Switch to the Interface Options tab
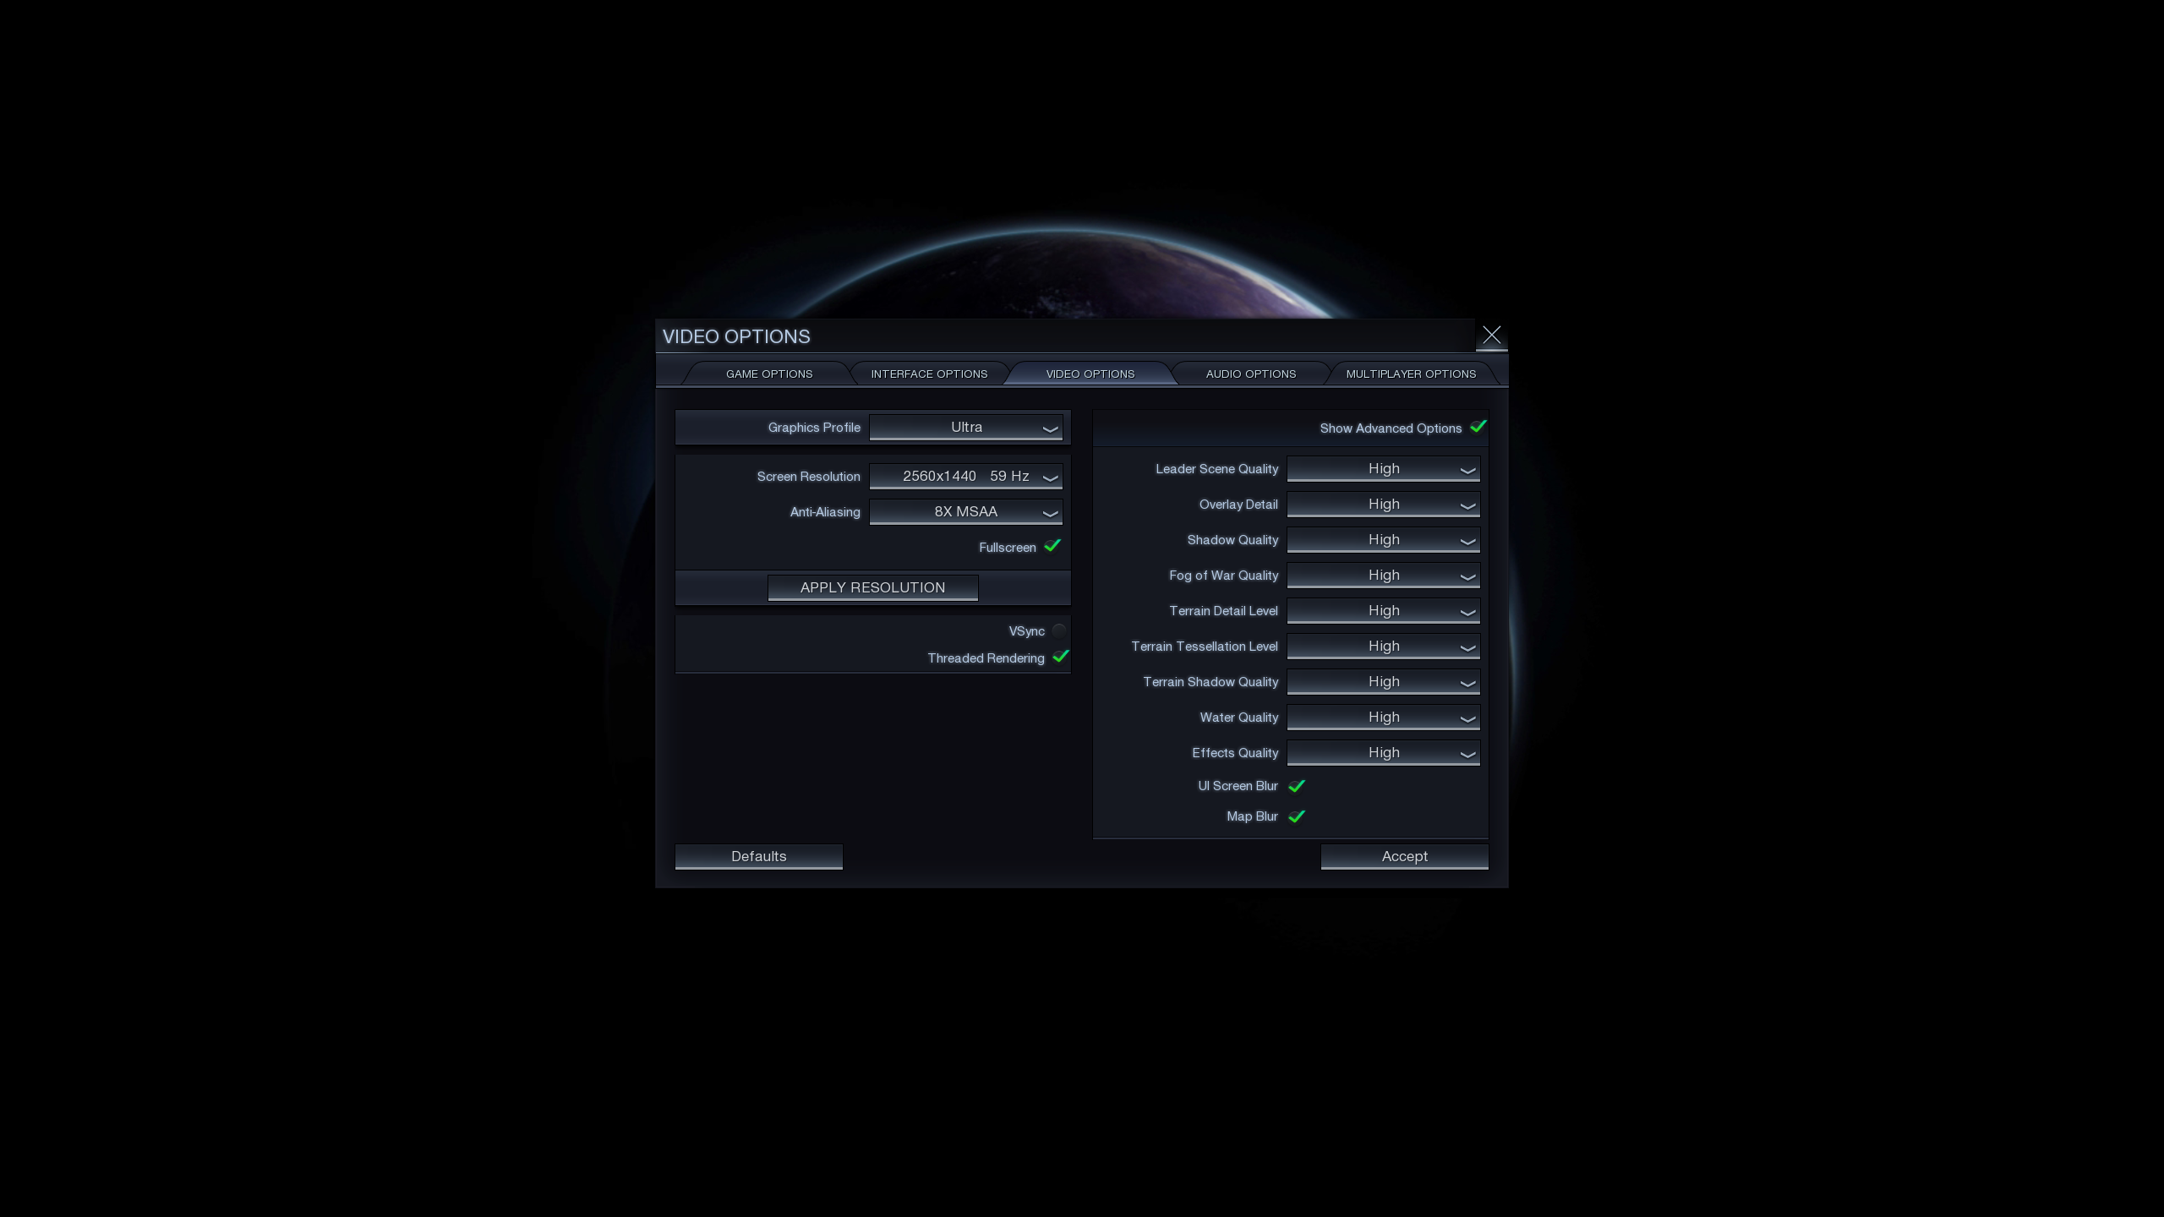The image size is (2164, 1217). point(929,374)
